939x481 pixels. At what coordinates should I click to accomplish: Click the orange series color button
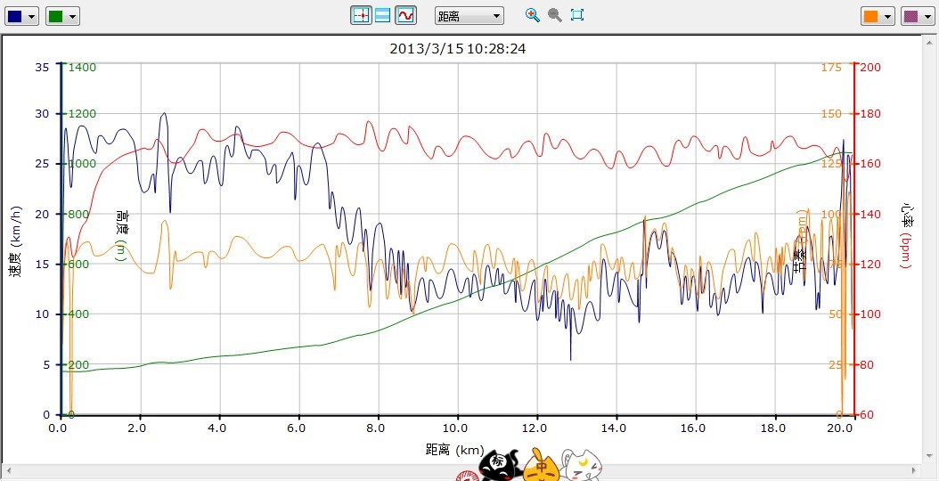pyautogui.click(x=870, y=16)
